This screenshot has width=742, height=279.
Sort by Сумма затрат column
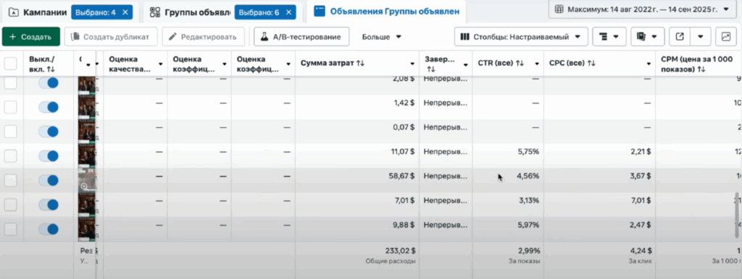[333, 64]
